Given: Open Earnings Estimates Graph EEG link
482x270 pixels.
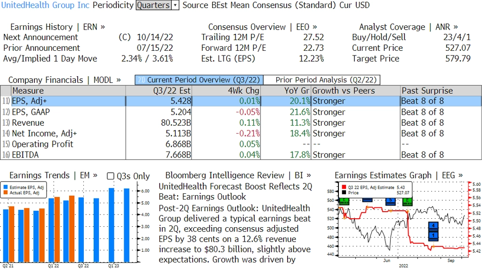Looking at the screenshot, I should point(398,175).
